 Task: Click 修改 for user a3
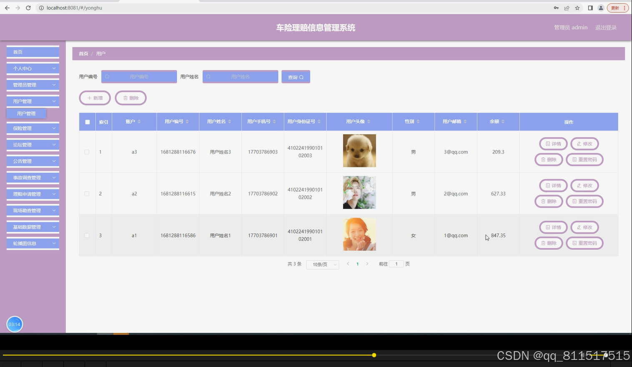[x=584, y=144]
